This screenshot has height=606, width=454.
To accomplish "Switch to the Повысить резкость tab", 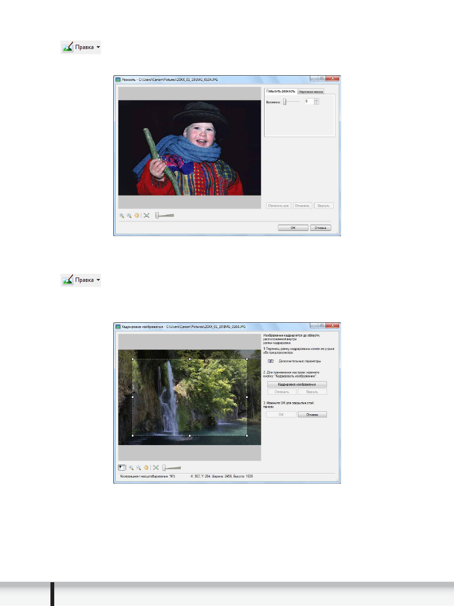I will (x=281, y=91).
